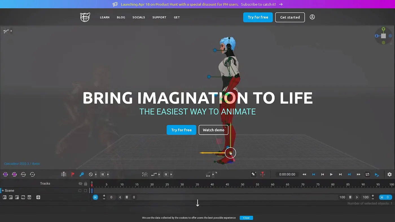395x222 pixels.
Task: Expand the Scene track
Action: [3, 191]
